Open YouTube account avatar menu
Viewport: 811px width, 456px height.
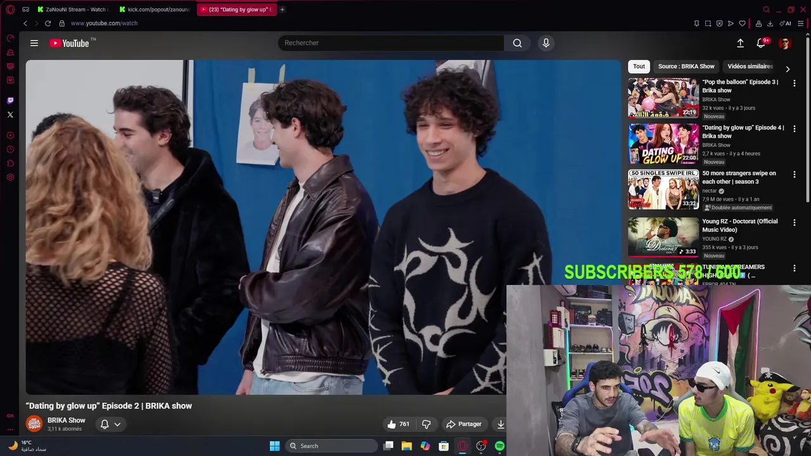pyautogui.click(x=785, y=43)
